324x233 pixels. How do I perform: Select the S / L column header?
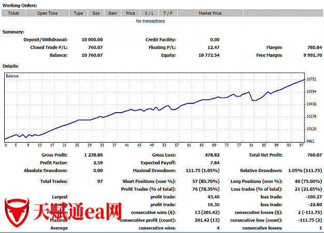pyautogui.click(x=149, y=13)
